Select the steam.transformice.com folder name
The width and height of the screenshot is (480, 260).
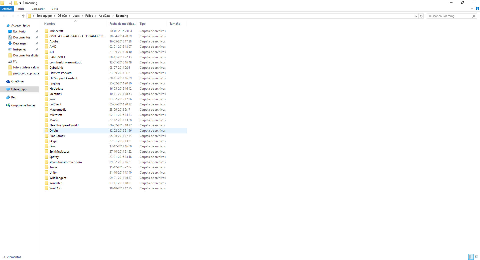[x=66, y=162]
